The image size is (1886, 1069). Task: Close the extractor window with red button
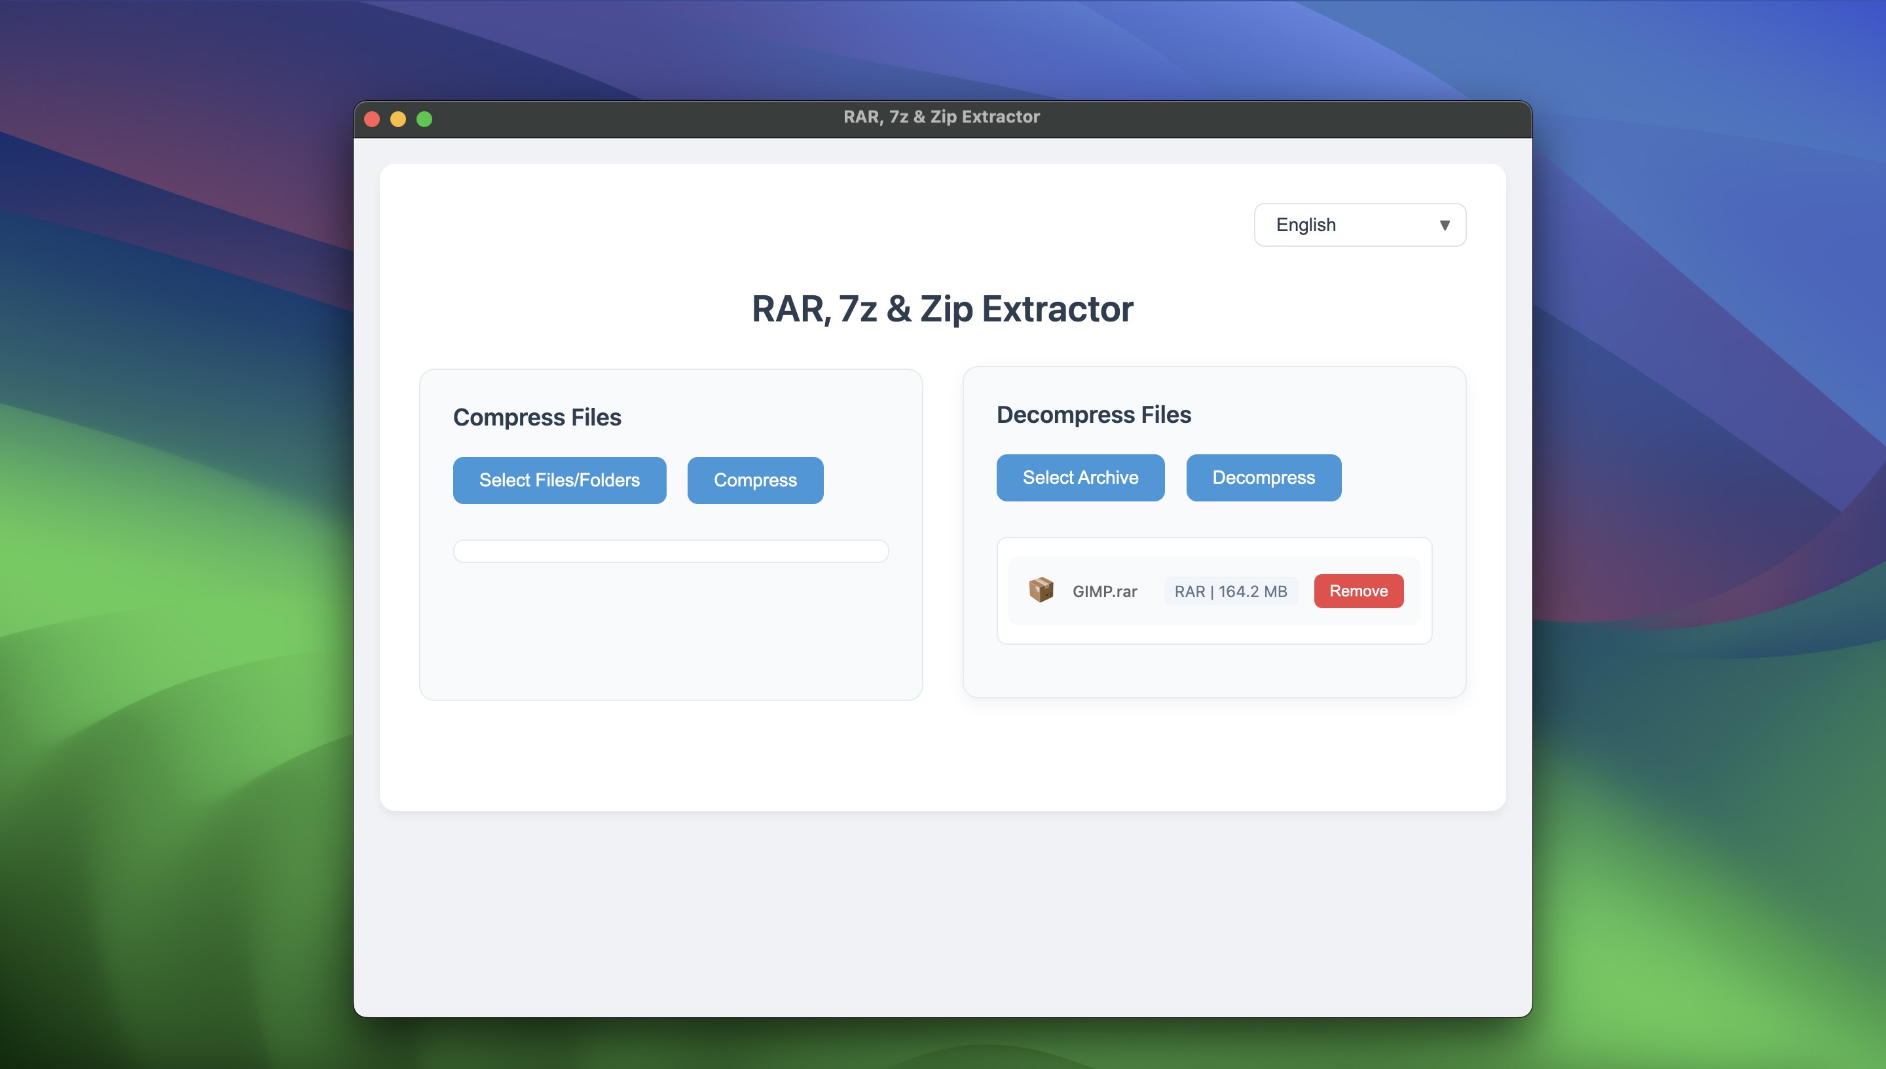coord(371,119)
